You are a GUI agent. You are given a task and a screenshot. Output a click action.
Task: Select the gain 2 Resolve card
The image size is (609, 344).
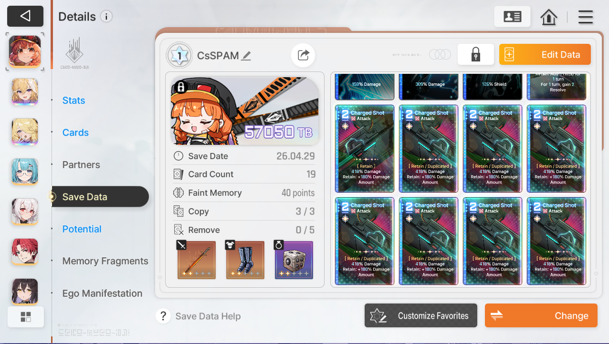click(557, 86)
